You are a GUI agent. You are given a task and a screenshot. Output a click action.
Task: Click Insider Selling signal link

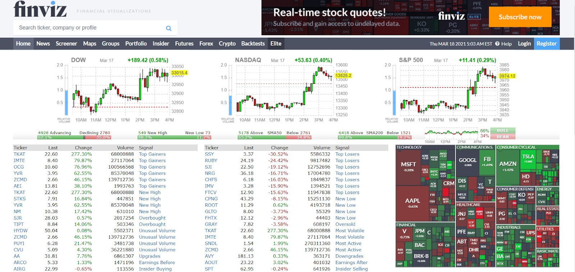tap(351, 269)
